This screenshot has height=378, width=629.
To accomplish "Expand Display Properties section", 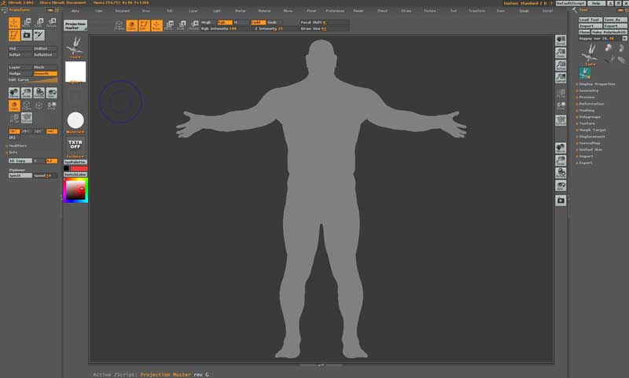I will 597,84.
